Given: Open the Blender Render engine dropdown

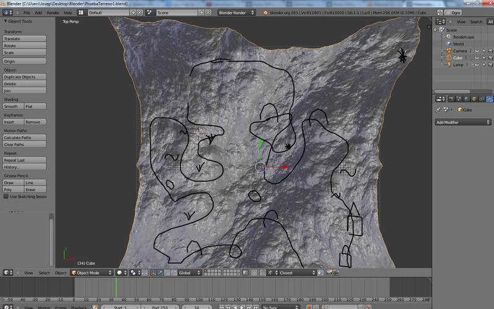Looking at the screenshot, I should tap(238, 12).
